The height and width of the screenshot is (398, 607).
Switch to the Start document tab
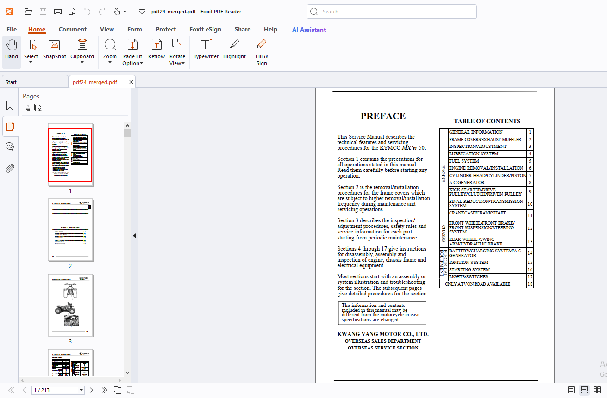(x=34, y=82)
